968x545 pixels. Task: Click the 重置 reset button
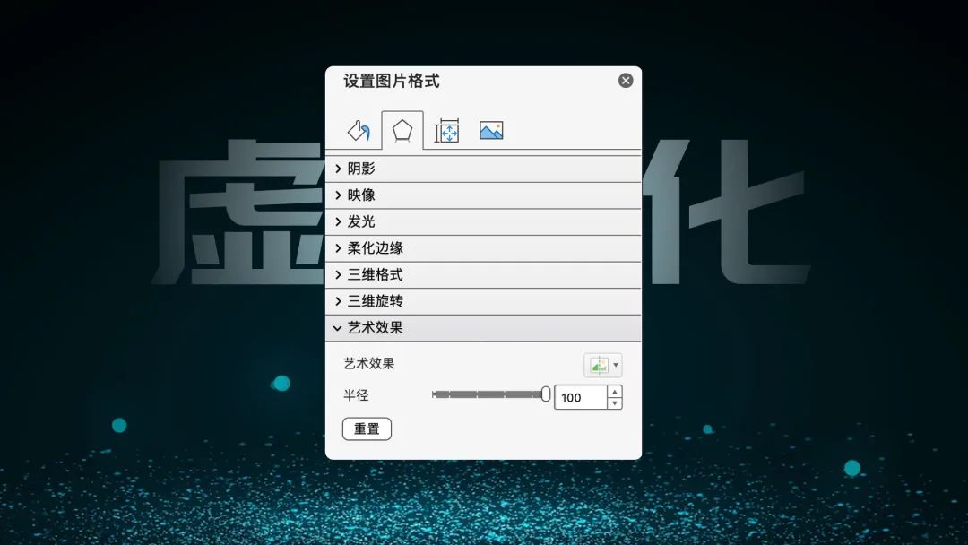pos(367,428)
